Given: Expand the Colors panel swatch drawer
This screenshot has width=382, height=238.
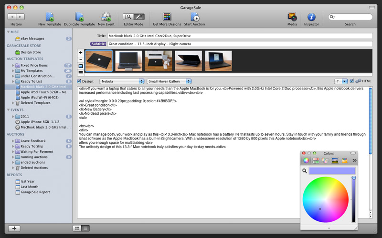Looking at the screenshot, I should pos(329,228).
